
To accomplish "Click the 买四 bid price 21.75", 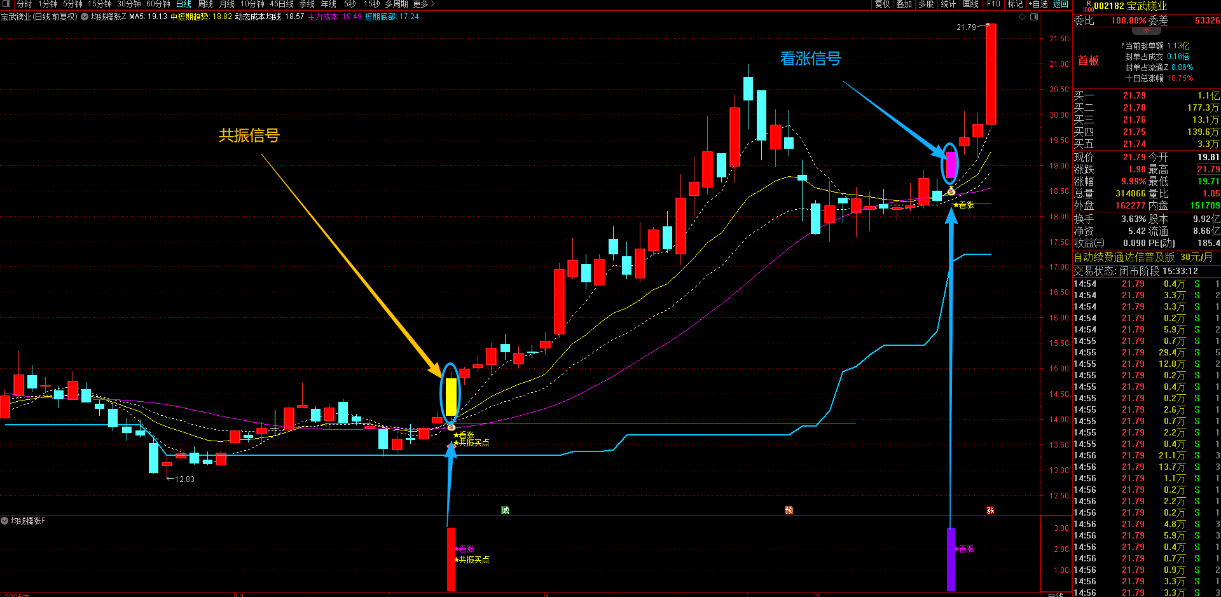I will [1134, 132].
